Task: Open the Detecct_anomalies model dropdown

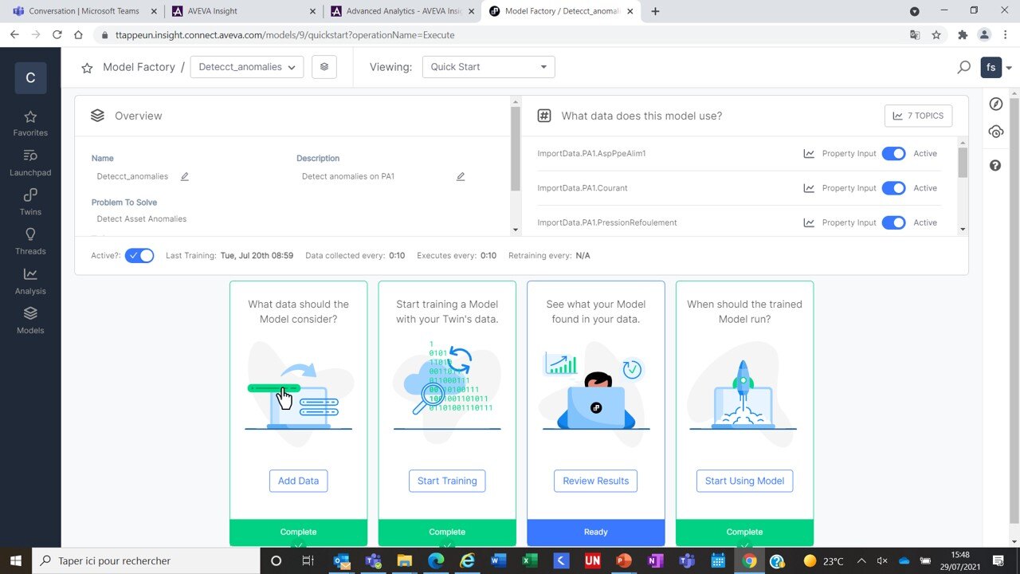Action: coord(247,67)
